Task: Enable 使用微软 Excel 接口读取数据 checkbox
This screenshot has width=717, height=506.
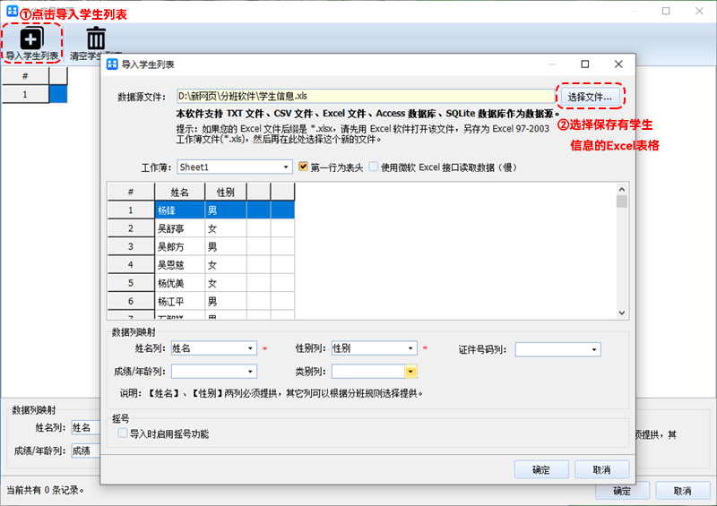Action: pos(374,167)
